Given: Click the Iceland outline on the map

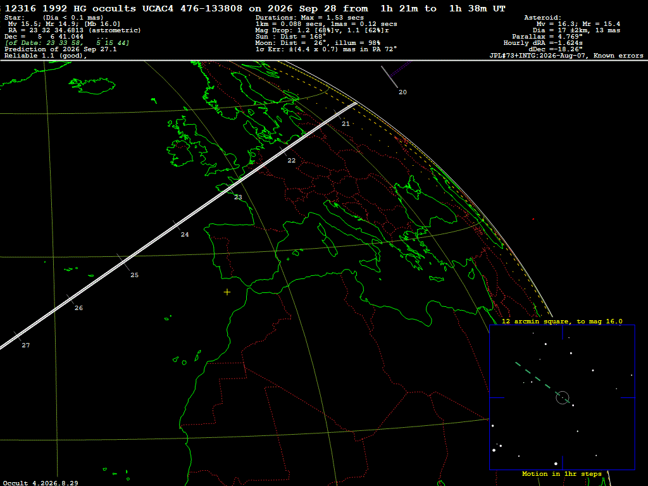Looking at the screenshot, I should (92, 86).
